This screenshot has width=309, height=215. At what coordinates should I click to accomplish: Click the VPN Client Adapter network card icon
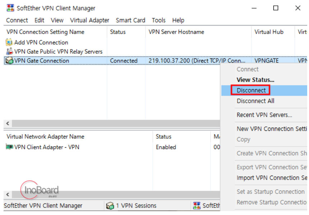pyautogui.click(x=9, y=147)
